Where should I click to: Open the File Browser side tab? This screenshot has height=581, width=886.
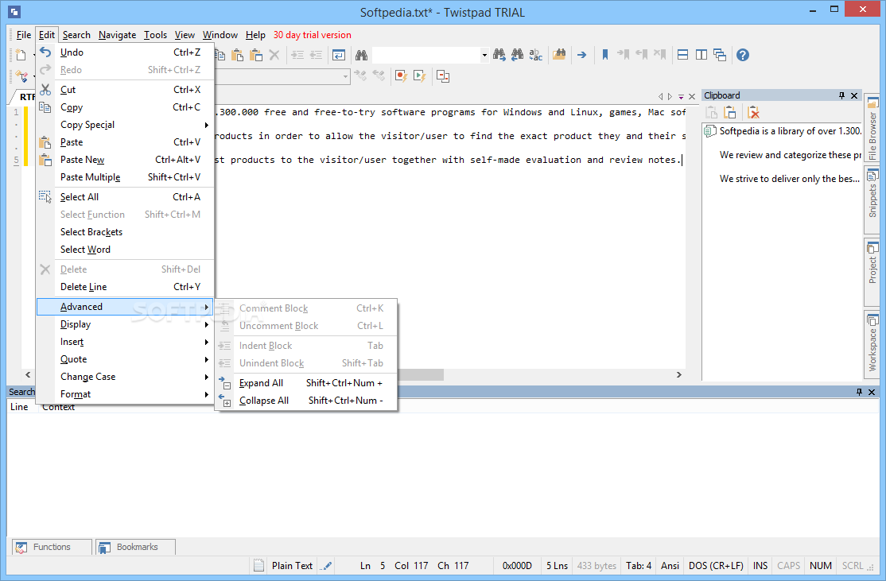pos(872,129)
